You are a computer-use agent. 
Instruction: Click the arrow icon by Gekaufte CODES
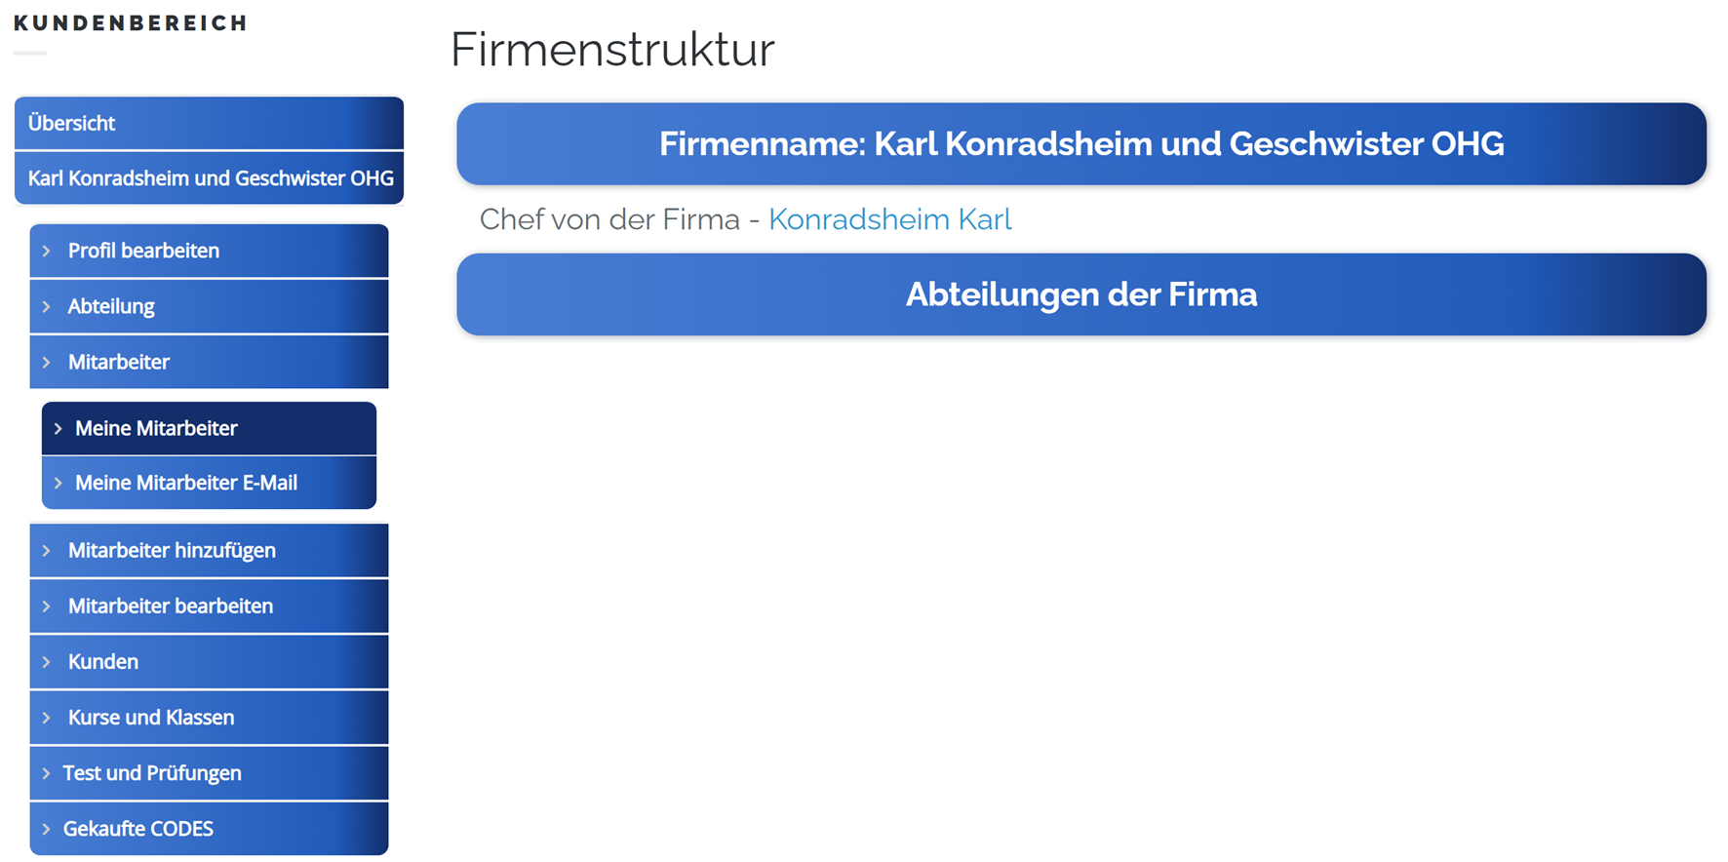click(x=47, y=829)
